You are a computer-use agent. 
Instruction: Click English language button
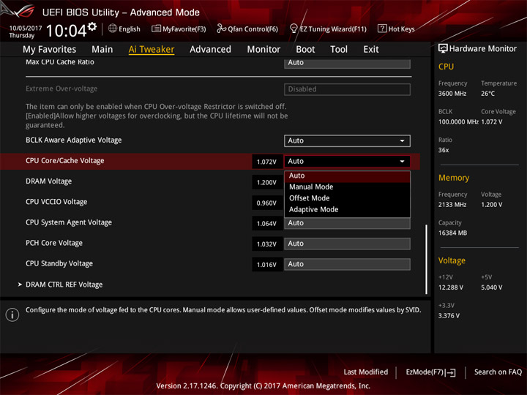click(124, 29)
